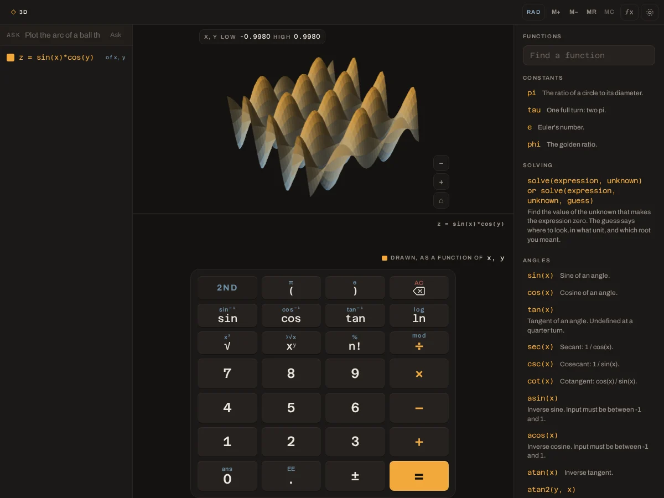
Task: Insert sin(x) from the functions list
Action: coord(589,276)
